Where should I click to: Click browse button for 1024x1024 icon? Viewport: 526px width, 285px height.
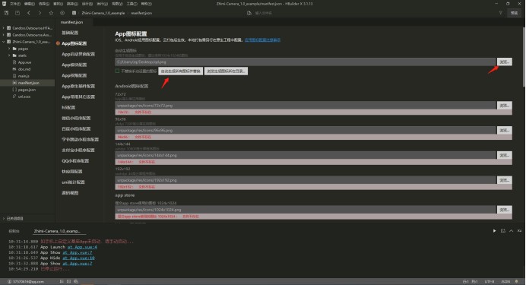click(x=504, y=210)
